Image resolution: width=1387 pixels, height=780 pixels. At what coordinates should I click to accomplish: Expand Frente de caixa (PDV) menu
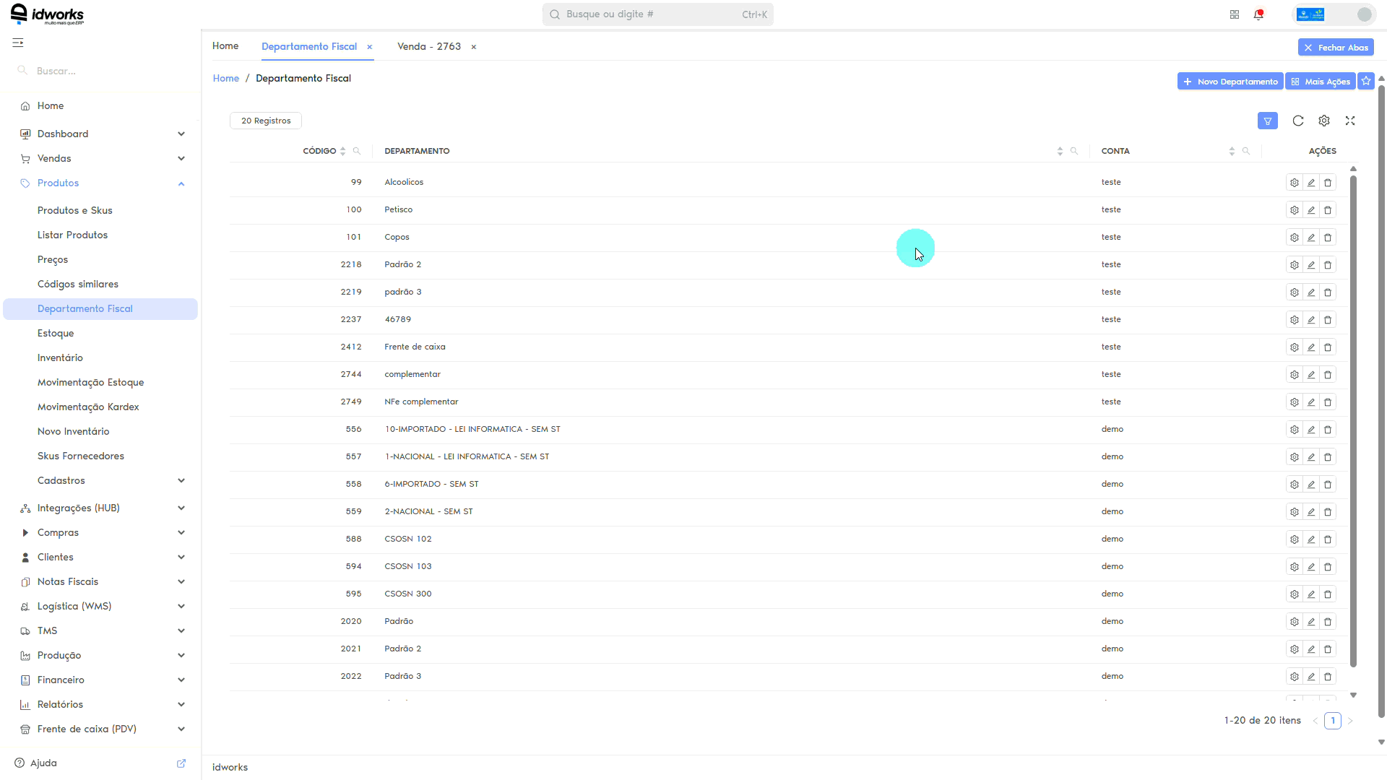point(102,729)
